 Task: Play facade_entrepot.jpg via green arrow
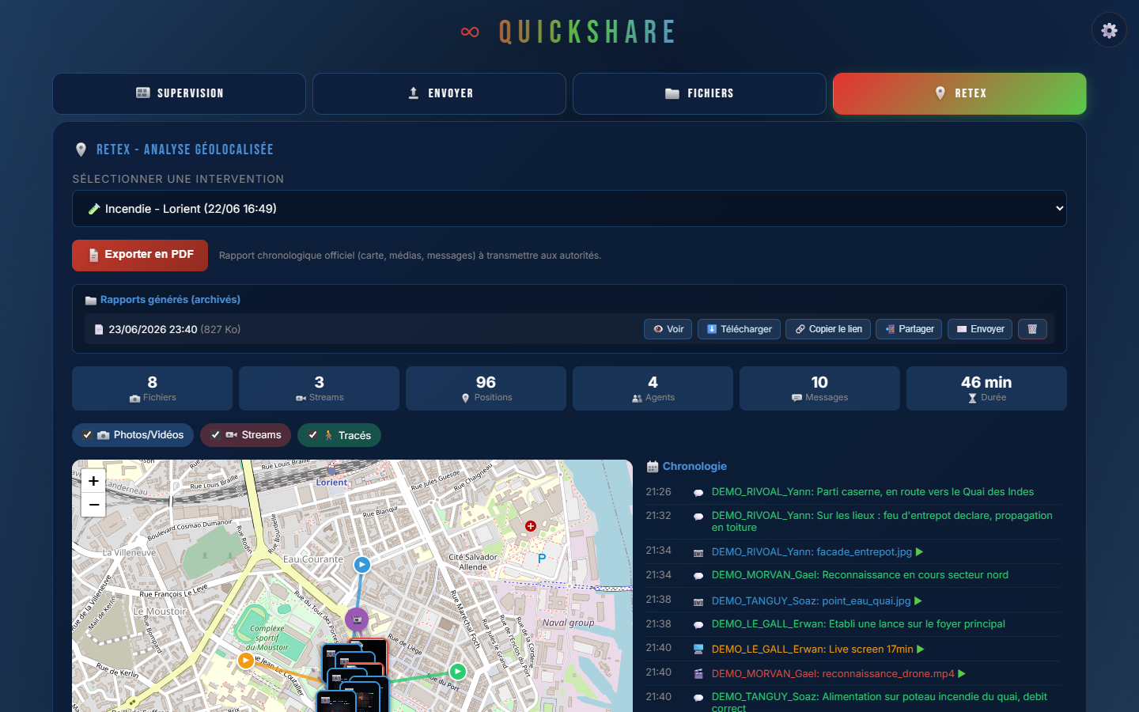pos(920,552)
